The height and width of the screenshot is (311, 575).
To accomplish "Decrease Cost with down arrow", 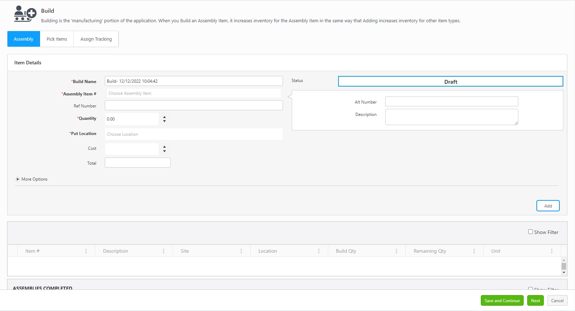I will point(164,151).
